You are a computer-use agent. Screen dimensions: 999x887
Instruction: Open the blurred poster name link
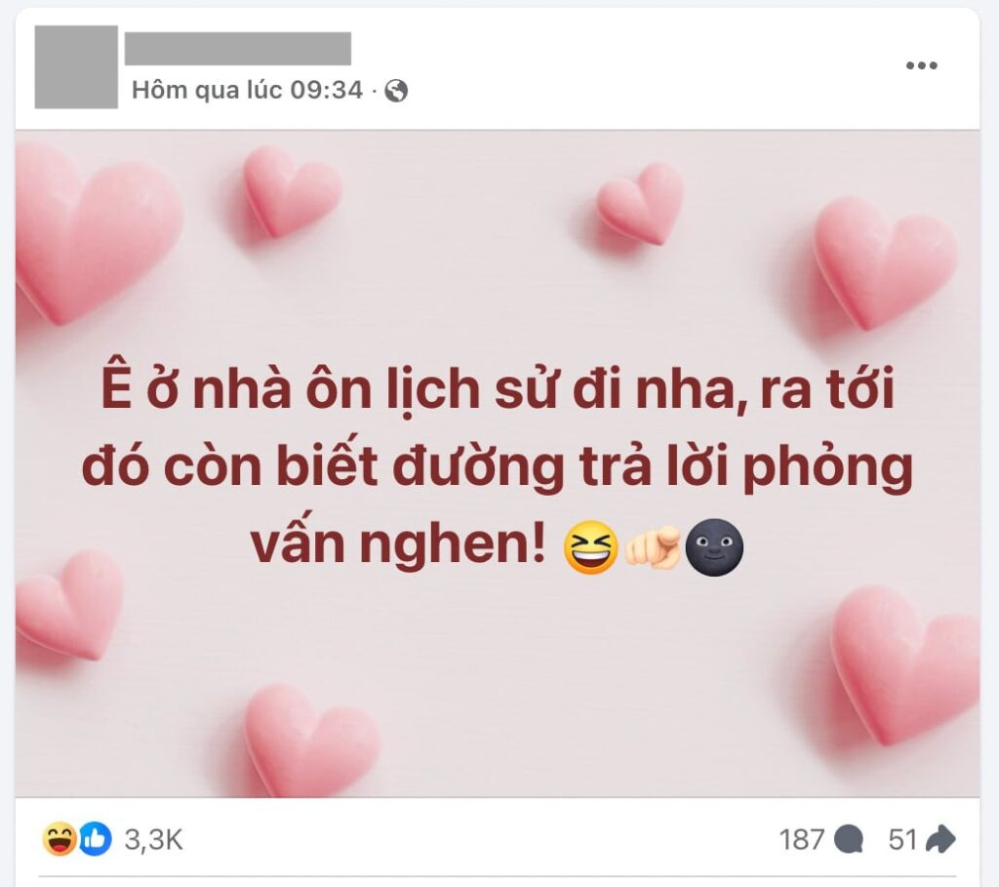(238, 49)
